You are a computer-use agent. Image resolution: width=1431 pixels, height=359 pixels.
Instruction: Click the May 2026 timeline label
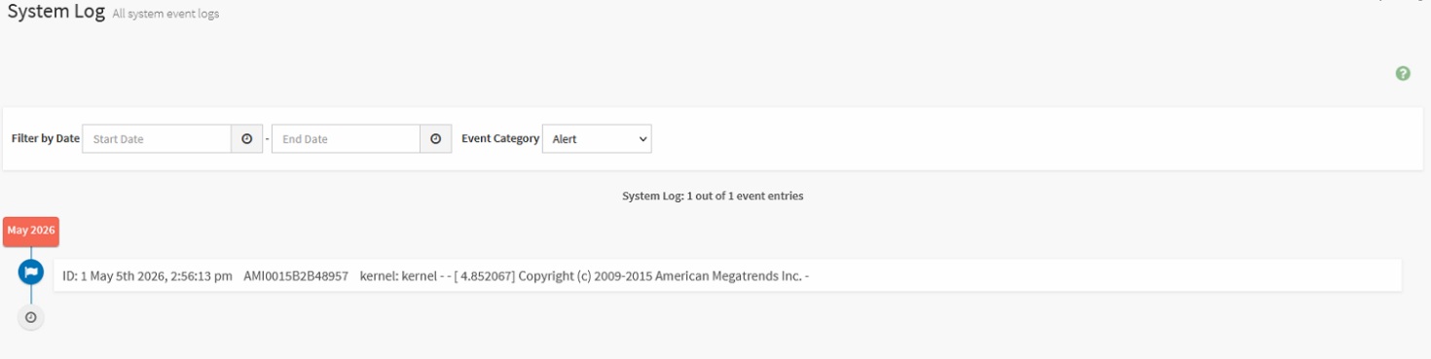31,231
